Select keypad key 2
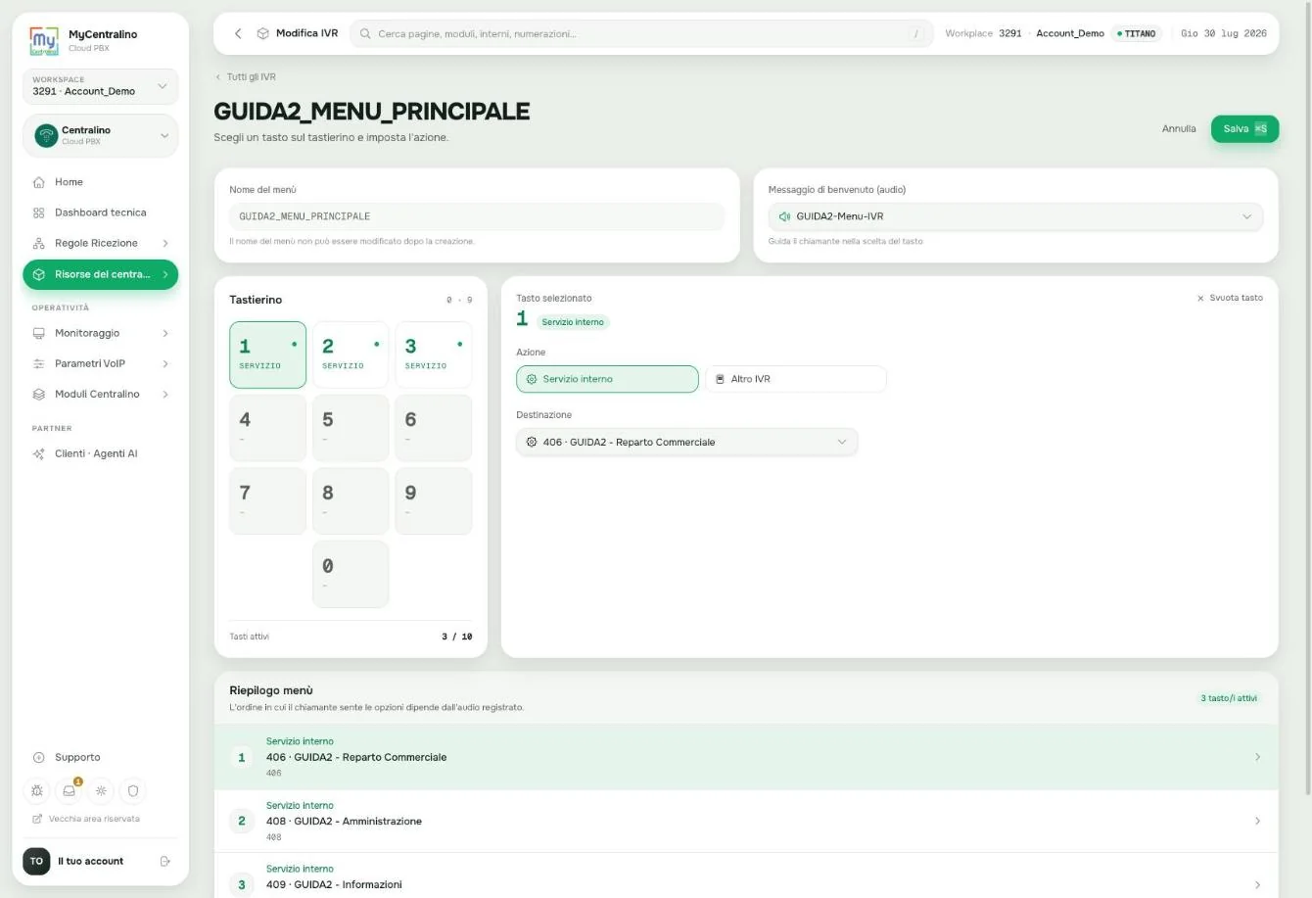 click(x=351, y=354)
